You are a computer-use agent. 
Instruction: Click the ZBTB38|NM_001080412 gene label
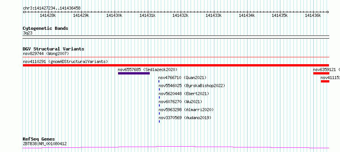pos(45,144)
